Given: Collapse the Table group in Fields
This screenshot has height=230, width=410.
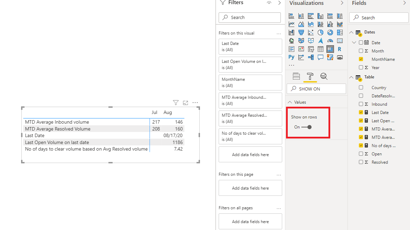Looking at the screenshot, I should coord(351,77).
